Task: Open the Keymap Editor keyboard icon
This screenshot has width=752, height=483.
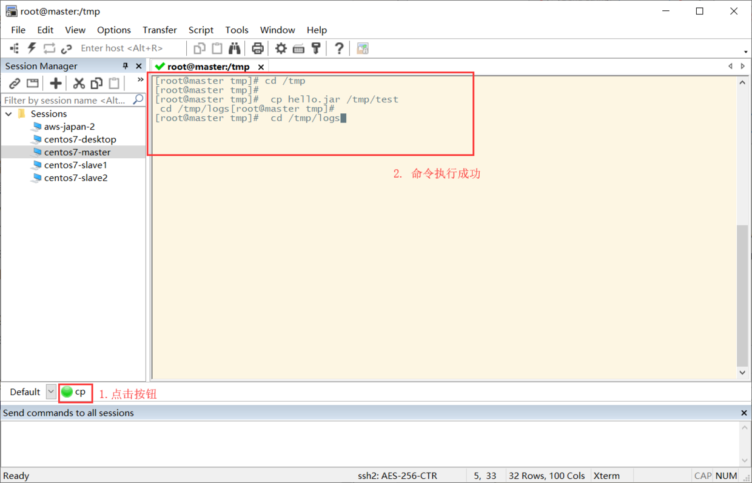Action: (x=298, y=48)
